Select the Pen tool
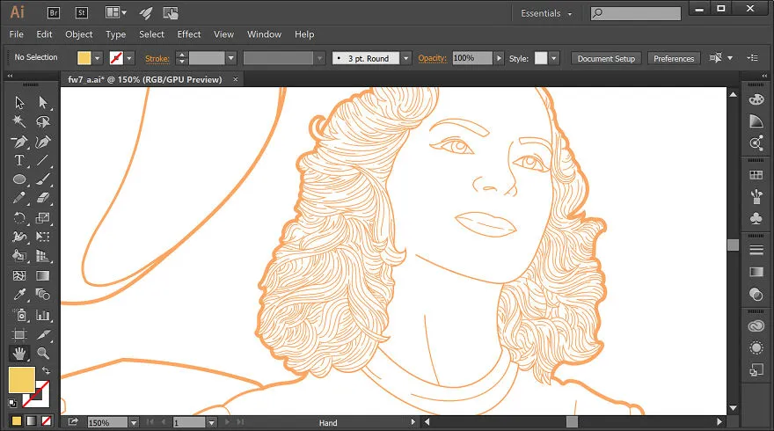 (x=19, y=142)
